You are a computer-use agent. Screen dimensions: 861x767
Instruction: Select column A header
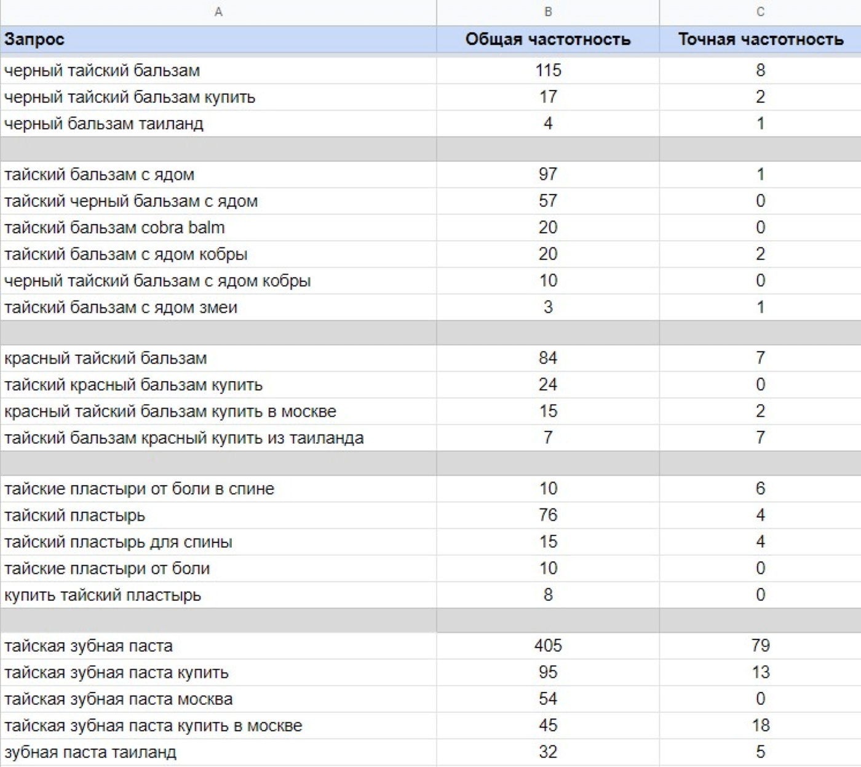click(x=218, y=12)
